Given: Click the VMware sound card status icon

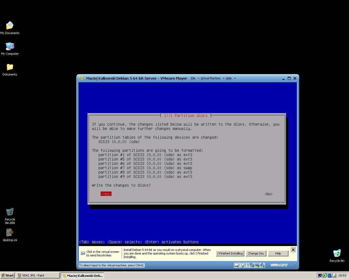Looking at the screenshot, I should coord(262,265).
